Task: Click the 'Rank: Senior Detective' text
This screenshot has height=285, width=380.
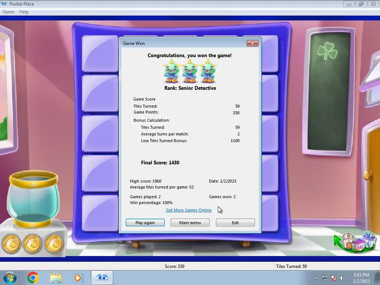Action: click(190, 88)
